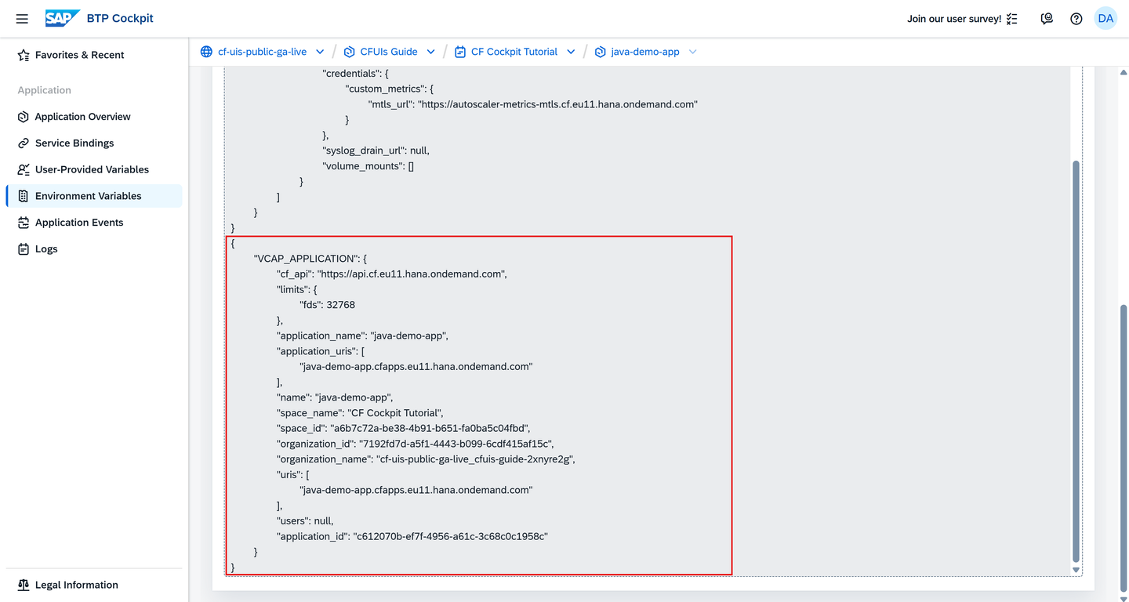This screenshot has height=602, width=1129.
Task: Click the Service Bindings chain icon
Action: (x=24, y=143)
